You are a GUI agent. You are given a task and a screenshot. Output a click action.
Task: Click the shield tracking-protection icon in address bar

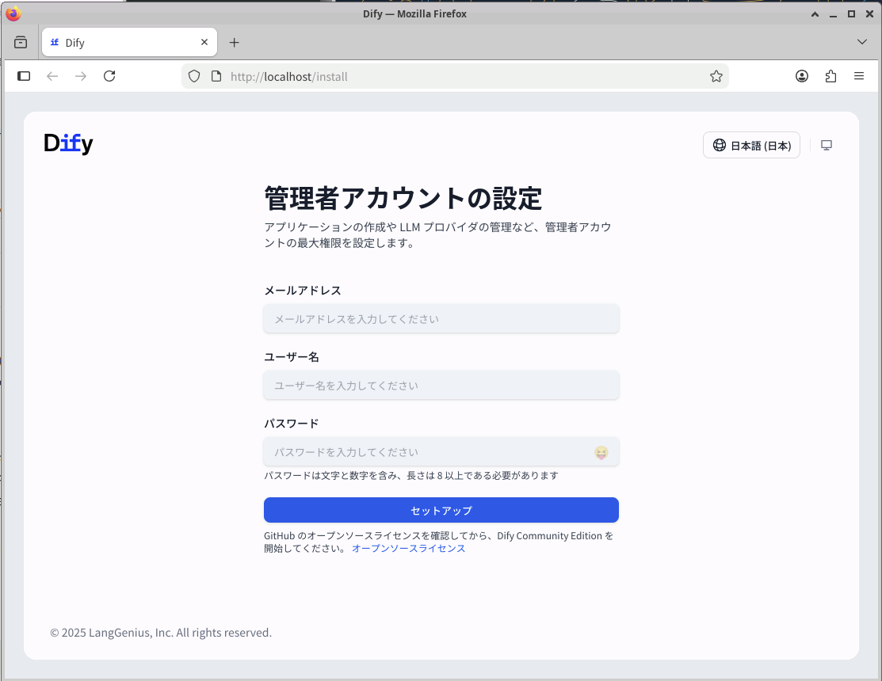(x=193, y=76)
